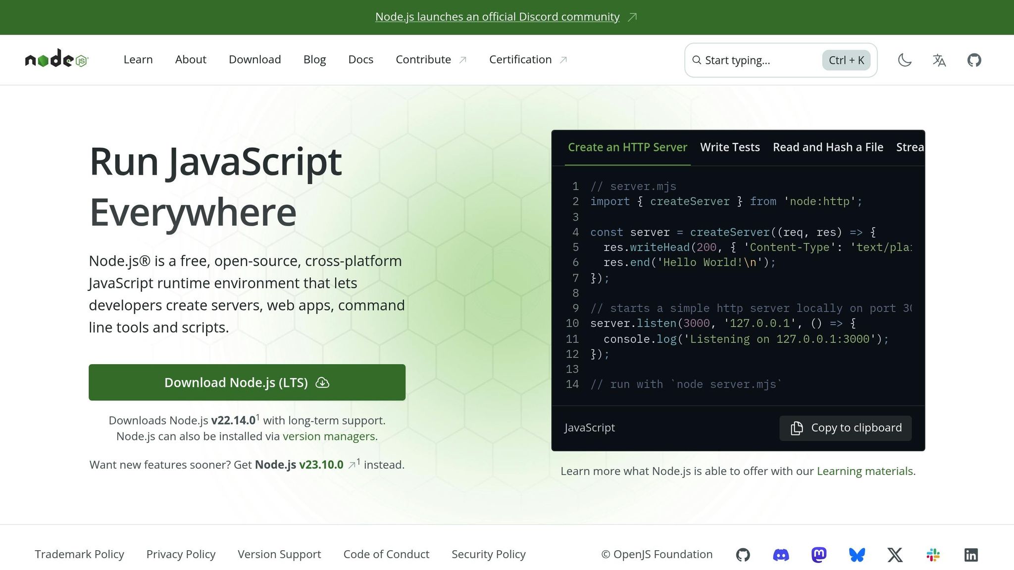Image resolution: width=1014 pixels, height=570 pixels.
Task: Select the Create an HTTP Server tab
Action: click(x=627, y=147)
